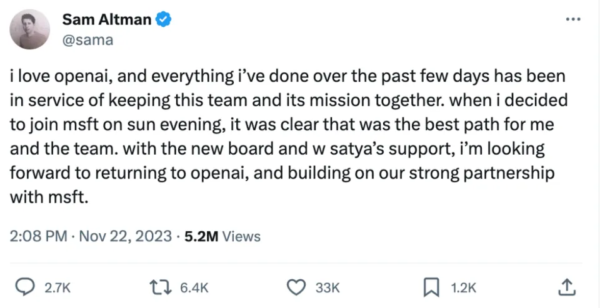This screenshot has height=308, width=600.
Task: Open the @sama handle link
Action: pos(87,41)
